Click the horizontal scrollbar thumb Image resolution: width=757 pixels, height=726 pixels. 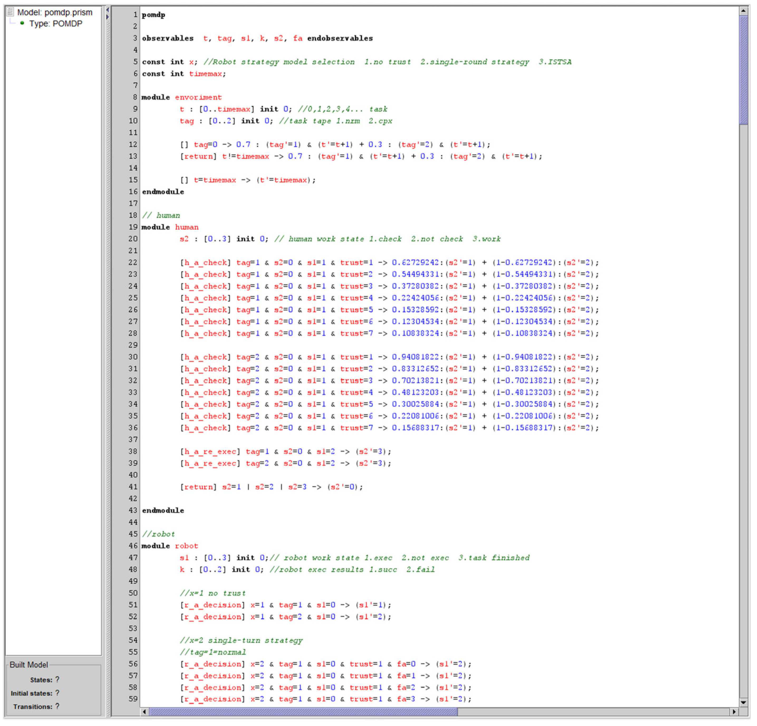point(303,711)
